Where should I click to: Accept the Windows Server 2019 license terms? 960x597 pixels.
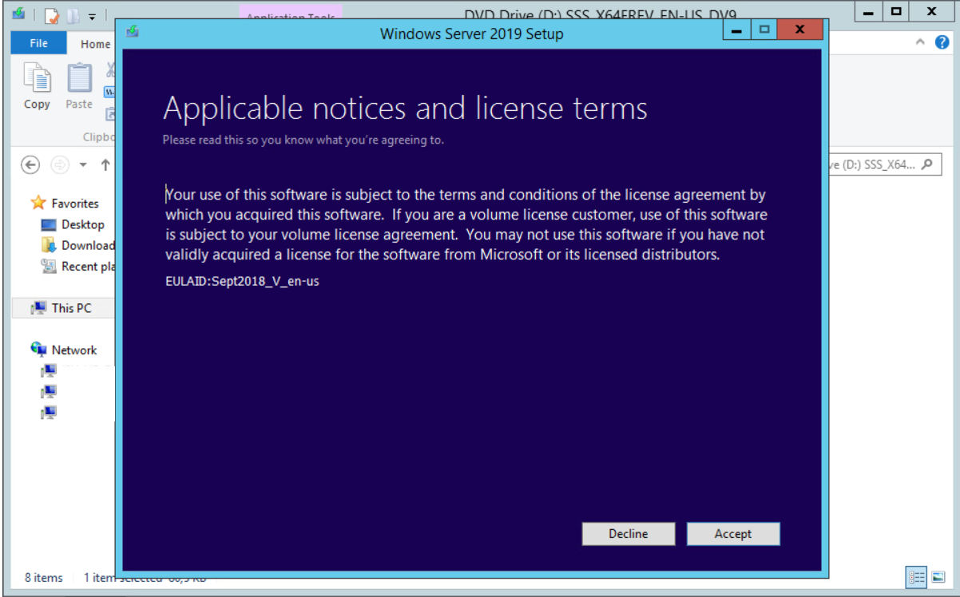tap(733, 534)
